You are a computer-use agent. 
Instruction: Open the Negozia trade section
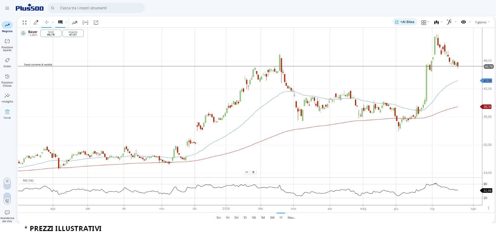pyautogui.click(x=7, y=27)
